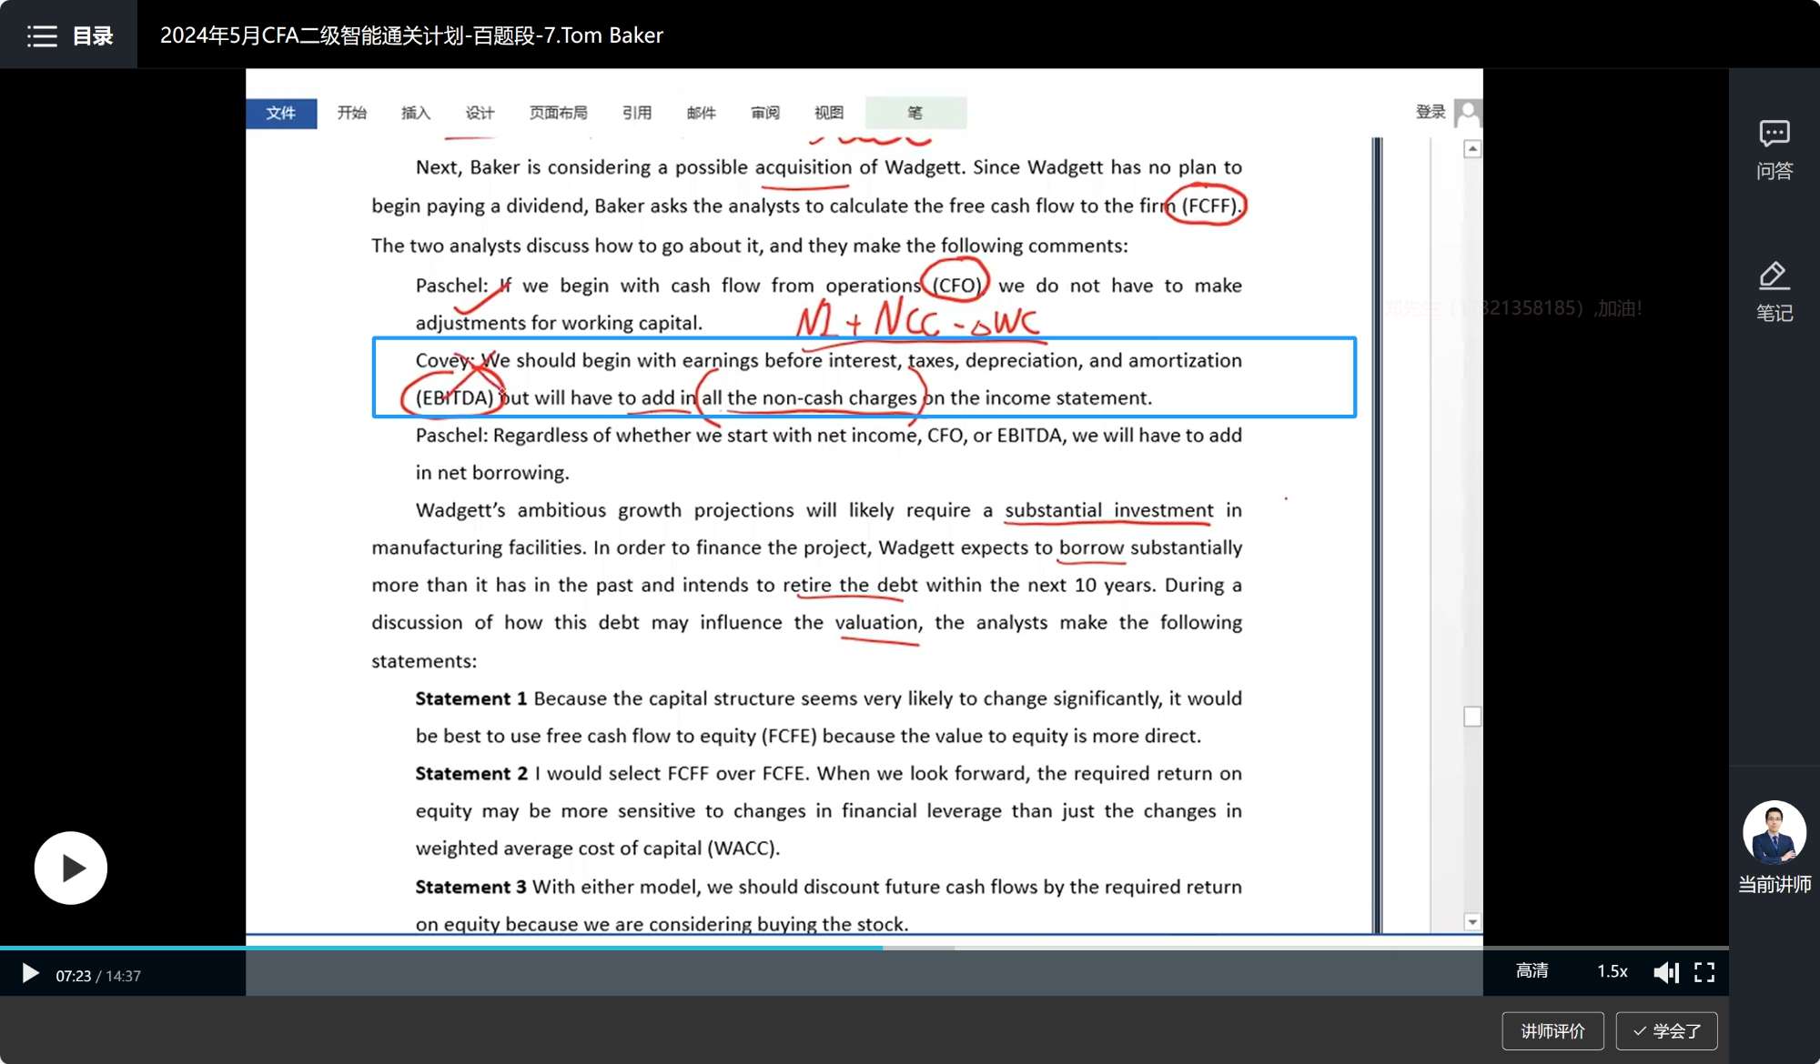Screen dimensions: 1820x1064
Task: View the current lecturer avatar
Action: pyautogui.click(x=1774, y=832)
